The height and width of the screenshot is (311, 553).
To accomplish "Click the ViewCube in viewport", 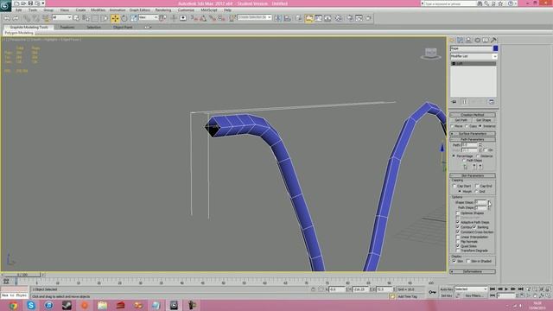I will [430, 54].
